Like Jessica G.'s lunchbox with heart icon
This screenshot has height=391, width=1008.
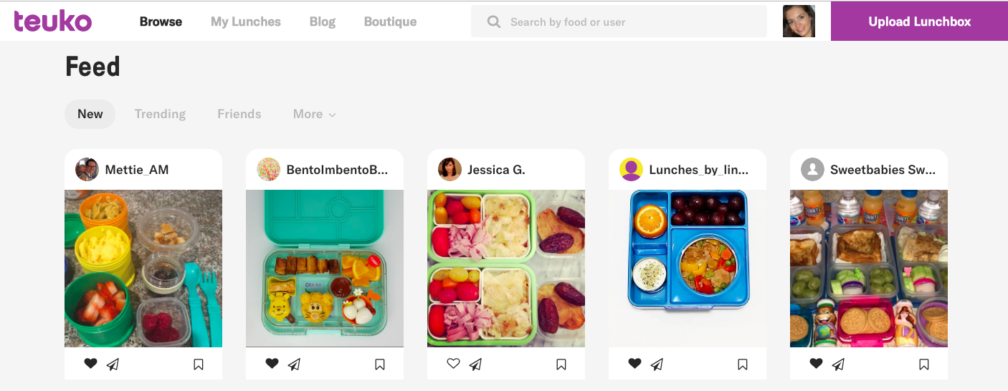[453, 364]
